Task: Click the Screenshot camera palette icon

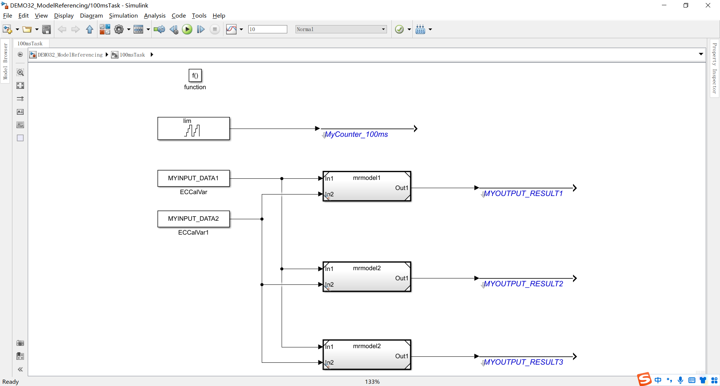Action: (20, 343)
